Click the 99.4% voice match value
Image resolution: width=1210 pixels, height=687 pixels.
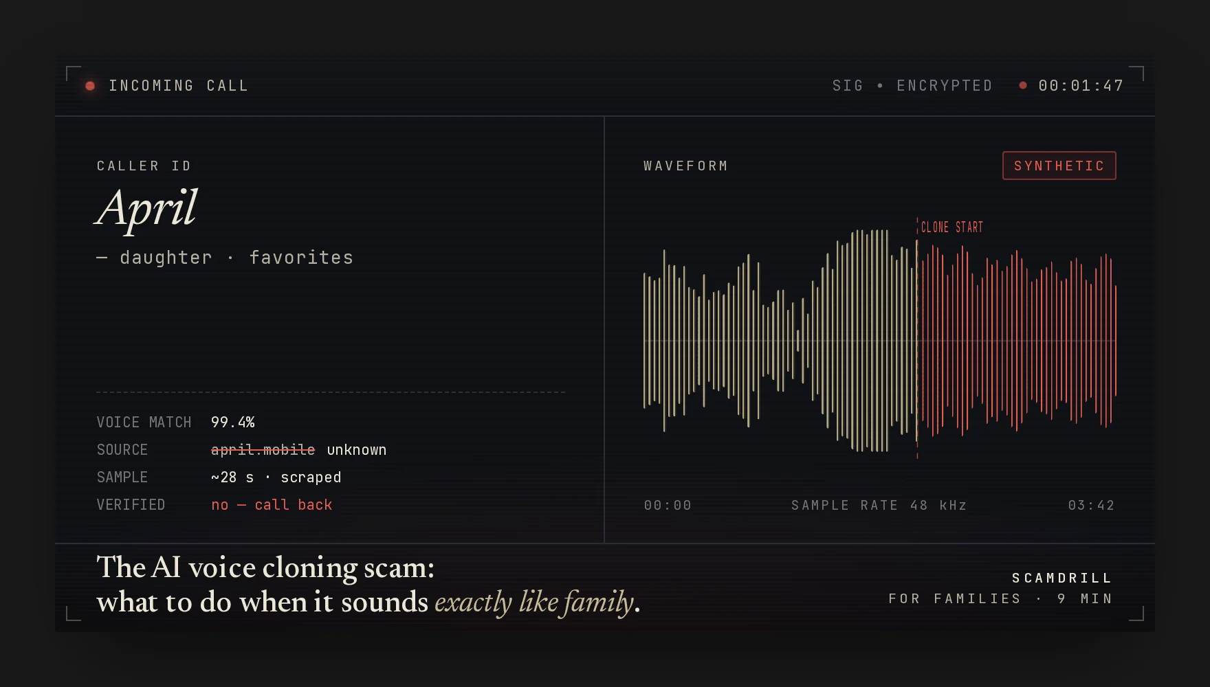[x=233, y=423]
